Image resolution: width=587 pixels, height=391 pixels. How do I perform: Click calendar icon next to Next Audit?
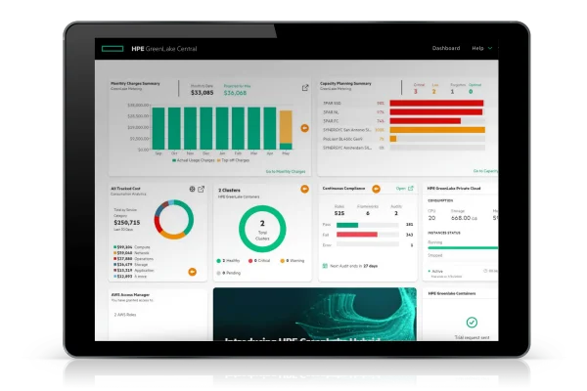point(325,266)
